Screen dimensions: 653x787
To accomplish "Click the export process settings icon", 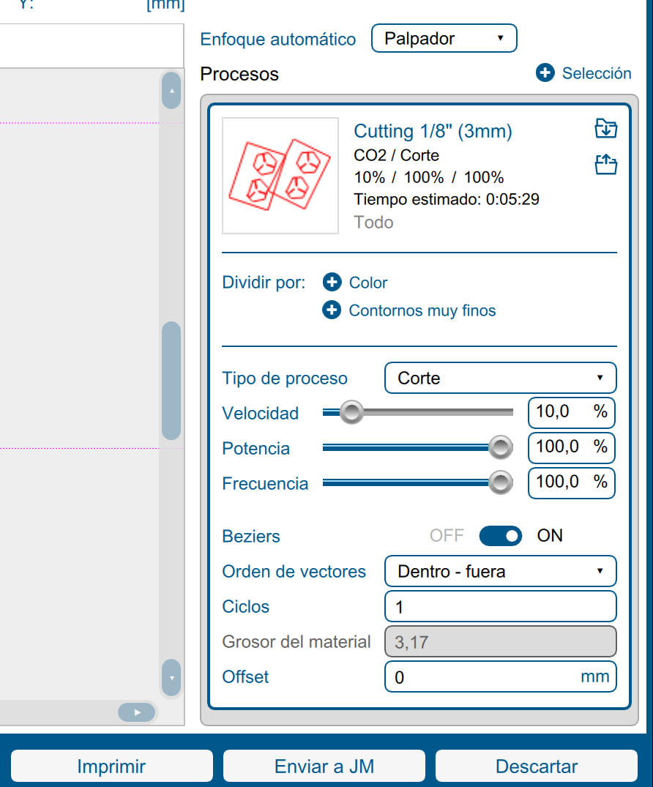I will pos(605,165).
